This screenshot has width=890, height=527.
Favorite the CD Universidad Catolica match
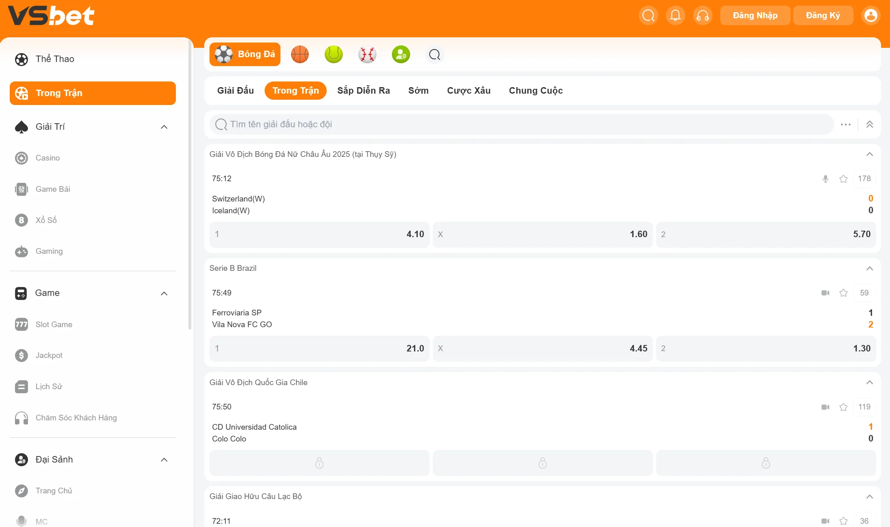pyautogui.click(x=843, y=407)
